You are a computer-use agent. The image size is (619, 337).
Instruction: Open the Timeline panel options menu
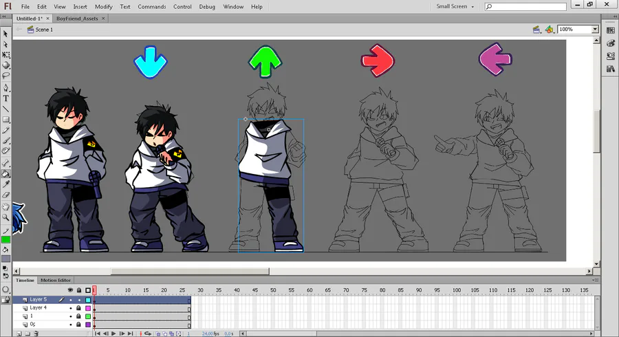pos(596,280)
